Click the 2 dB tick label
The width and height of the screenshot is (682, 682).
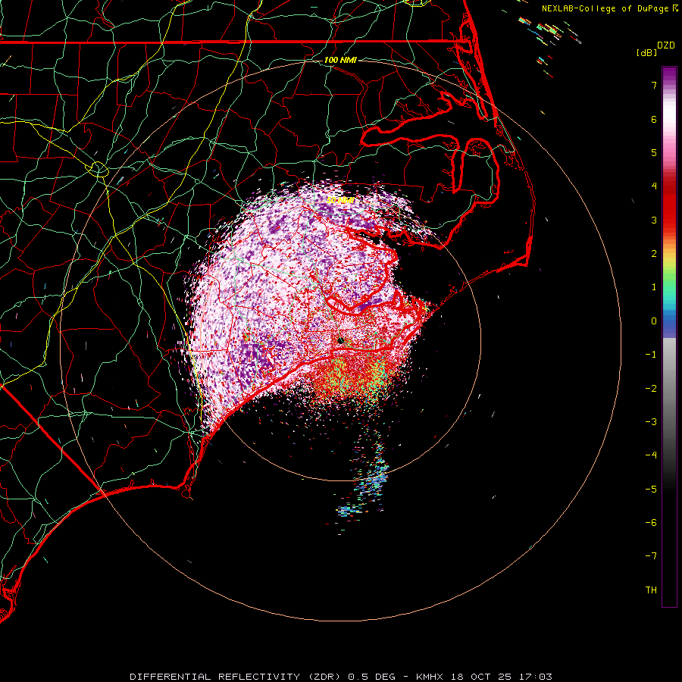coord(654,254)
